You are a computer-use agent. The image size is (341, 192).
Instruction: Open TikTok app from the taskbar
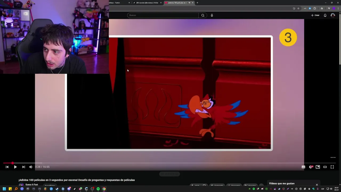click(75, 189)
